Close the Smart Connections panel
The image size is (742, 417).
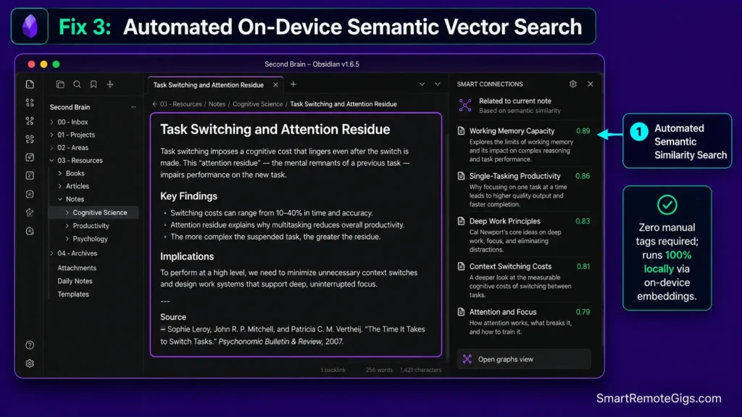tap(590, 84)
